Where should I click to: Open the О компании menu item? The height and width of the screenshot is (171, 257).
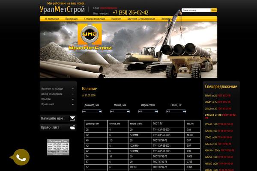(52, 19)
